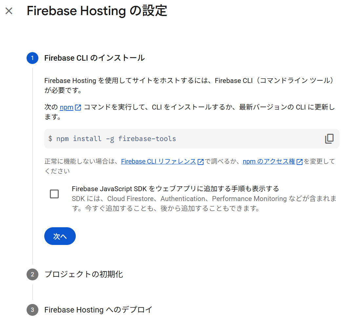Open the Firebase CLI リファレンス link

click(158, 161)
